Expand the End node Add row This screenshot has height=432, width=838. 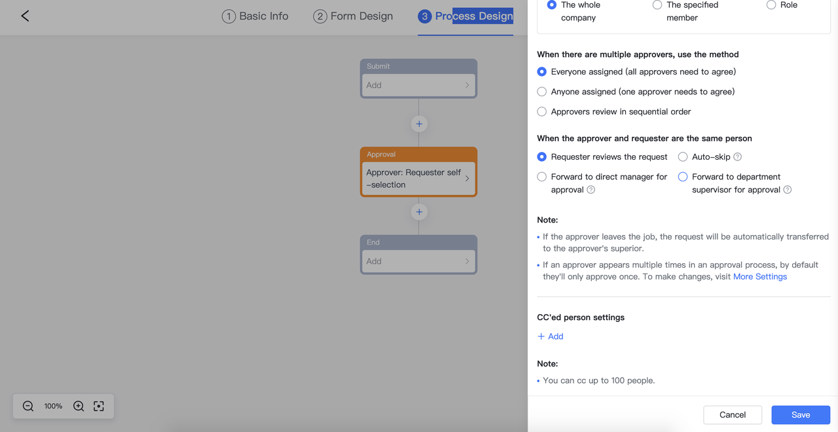coord(418,261)
